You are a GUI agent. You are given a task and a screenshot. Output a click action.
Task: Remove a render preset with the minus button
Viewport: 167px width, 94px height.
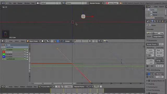point(162,44)
